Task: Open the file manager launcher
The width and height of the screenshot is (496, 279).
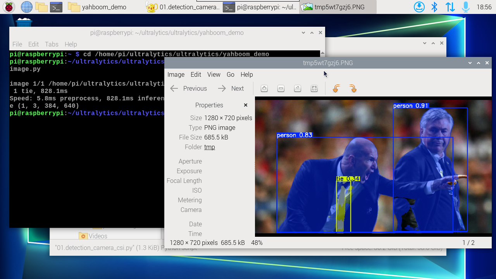Action: pos(41,7)
